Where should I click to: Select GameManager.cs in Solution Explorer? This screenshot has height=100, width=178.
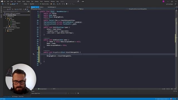16,23
